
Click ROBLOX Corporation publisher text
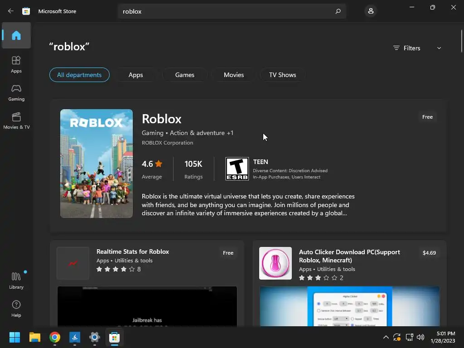coord(167,143)
